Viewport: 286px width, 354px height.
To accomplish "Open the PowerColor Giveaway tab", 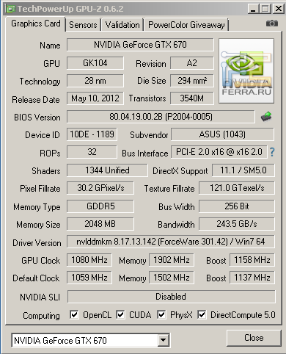I will click(186, 25).
